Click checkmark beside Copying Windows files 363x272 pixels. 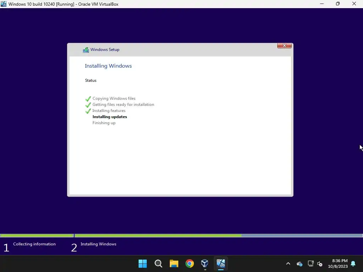88,99
